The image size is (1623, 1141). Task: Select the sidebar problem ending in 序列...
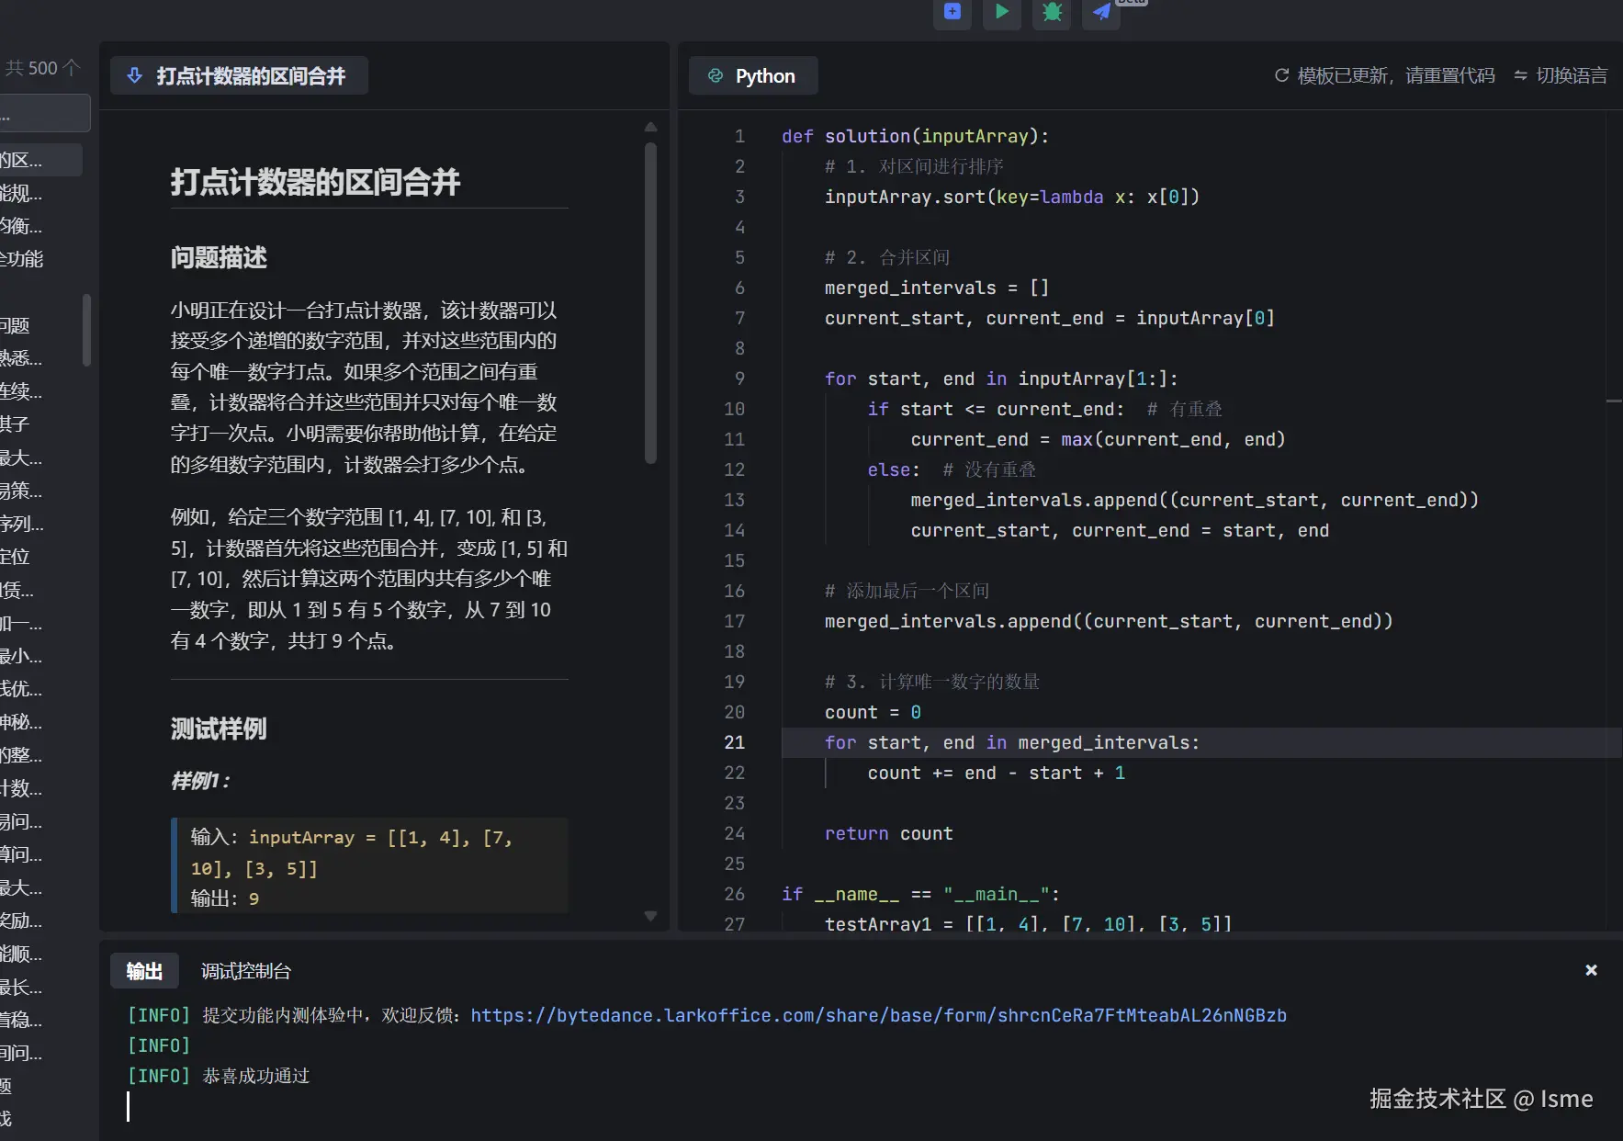pos(22,524)
